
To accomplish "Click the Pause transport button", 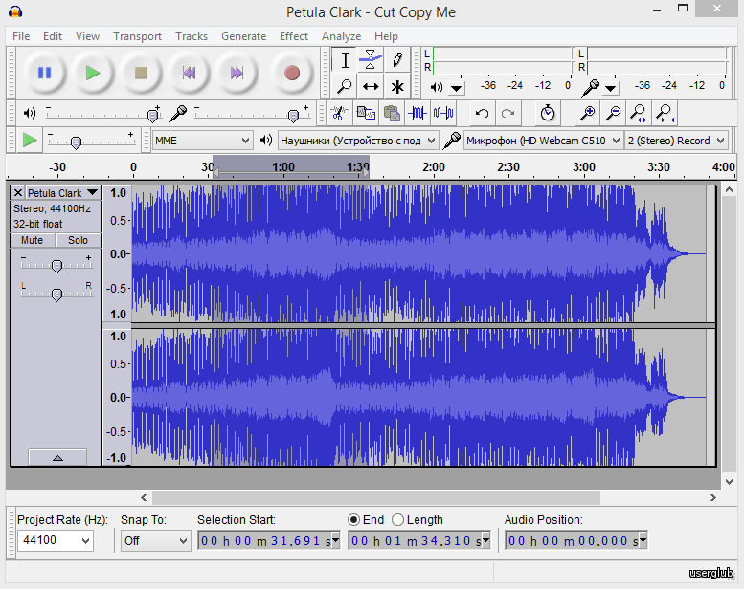I will [x=44, y=73].
